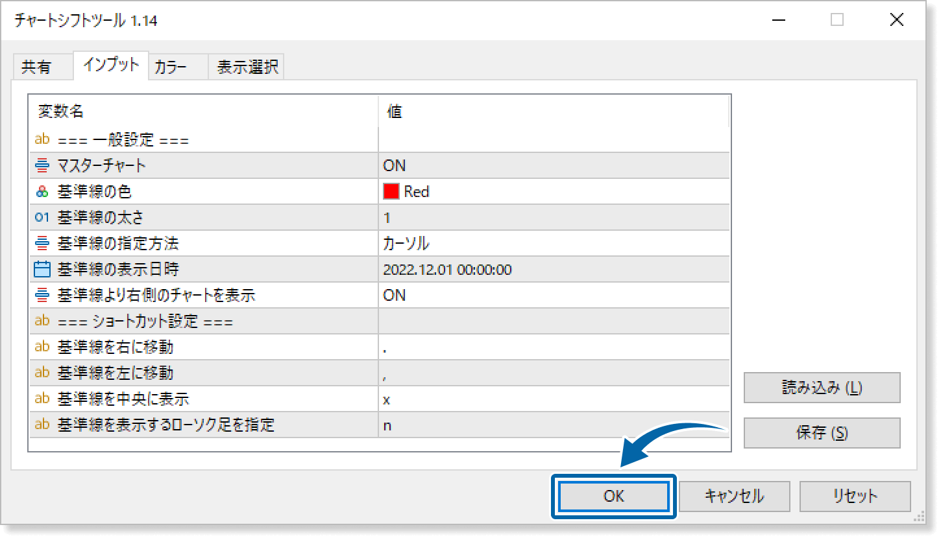Click the calendar icon beside 基準線の表示日時
Viewport: 941px width, 538px height.
click(42, 269)
